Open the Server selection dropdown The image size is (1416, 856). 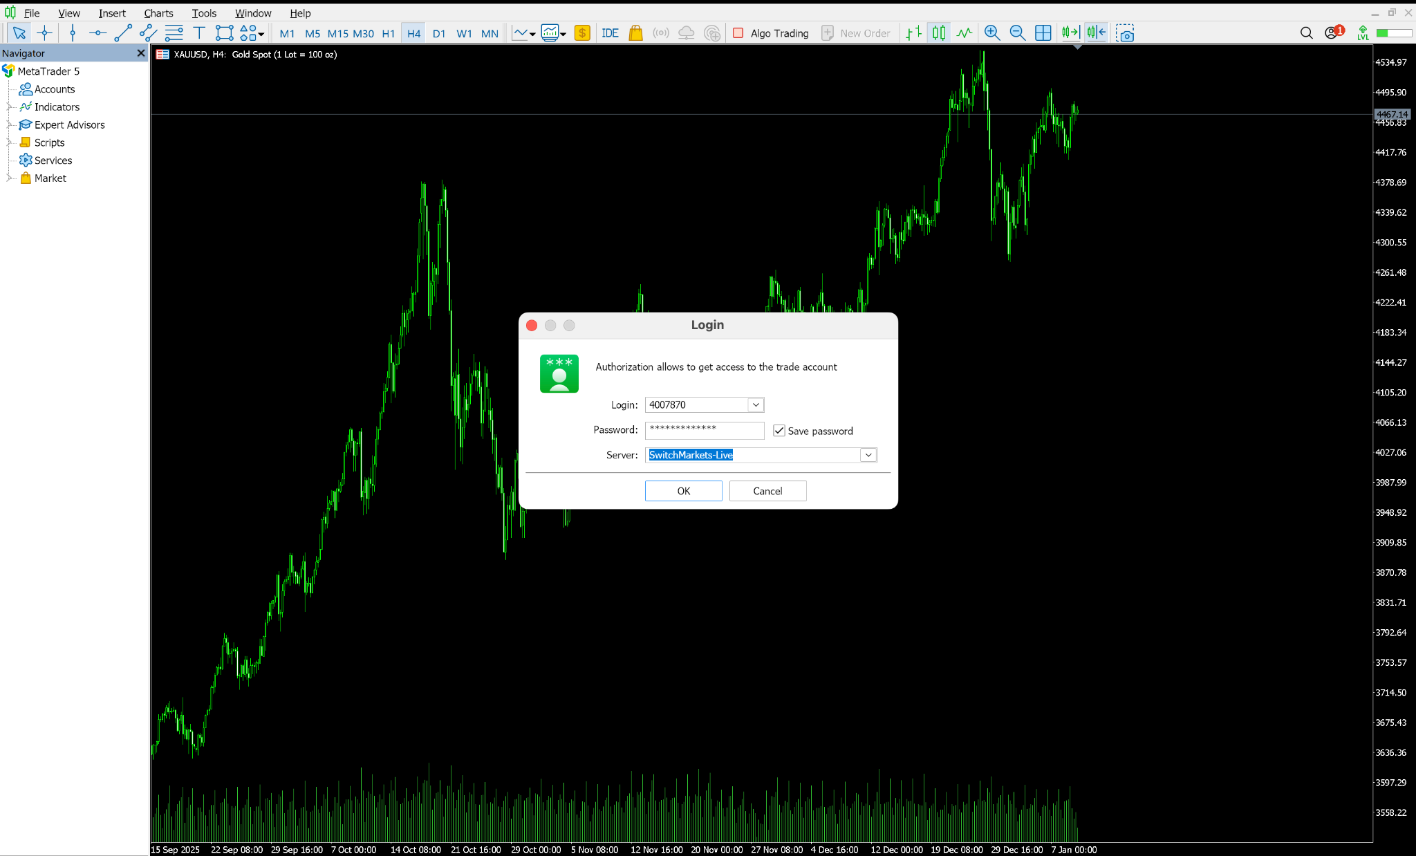[867, 454]
